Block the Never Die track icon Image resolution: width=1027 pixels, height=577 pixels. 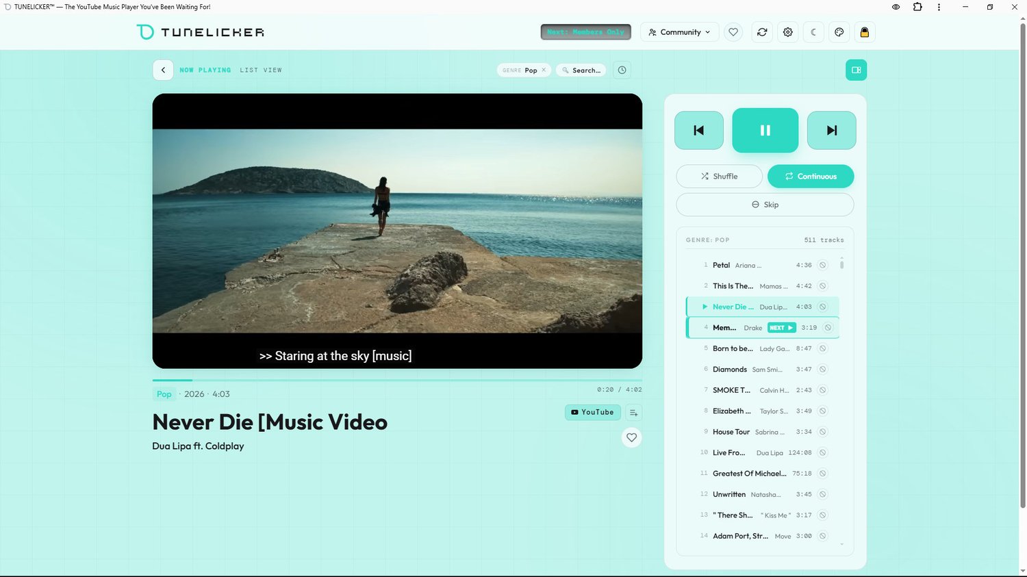pyautogui.click(x=823, y=307)
